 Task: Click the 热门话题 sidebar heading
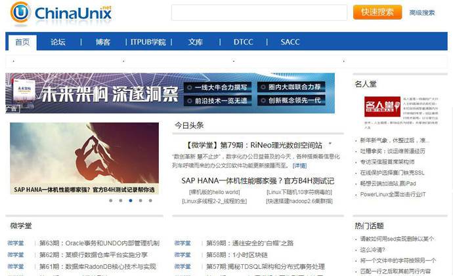click(x=369, y=226)
